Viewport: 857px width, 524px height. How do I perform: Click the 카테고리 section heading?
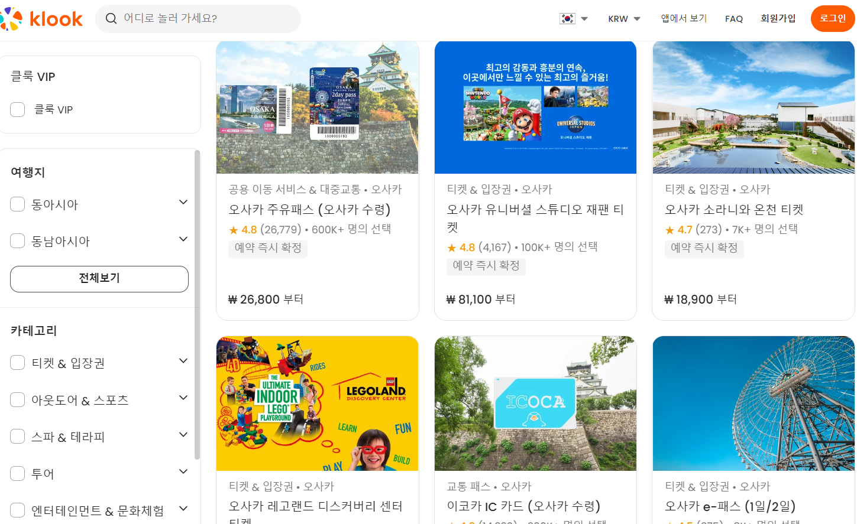click(34, 331)
